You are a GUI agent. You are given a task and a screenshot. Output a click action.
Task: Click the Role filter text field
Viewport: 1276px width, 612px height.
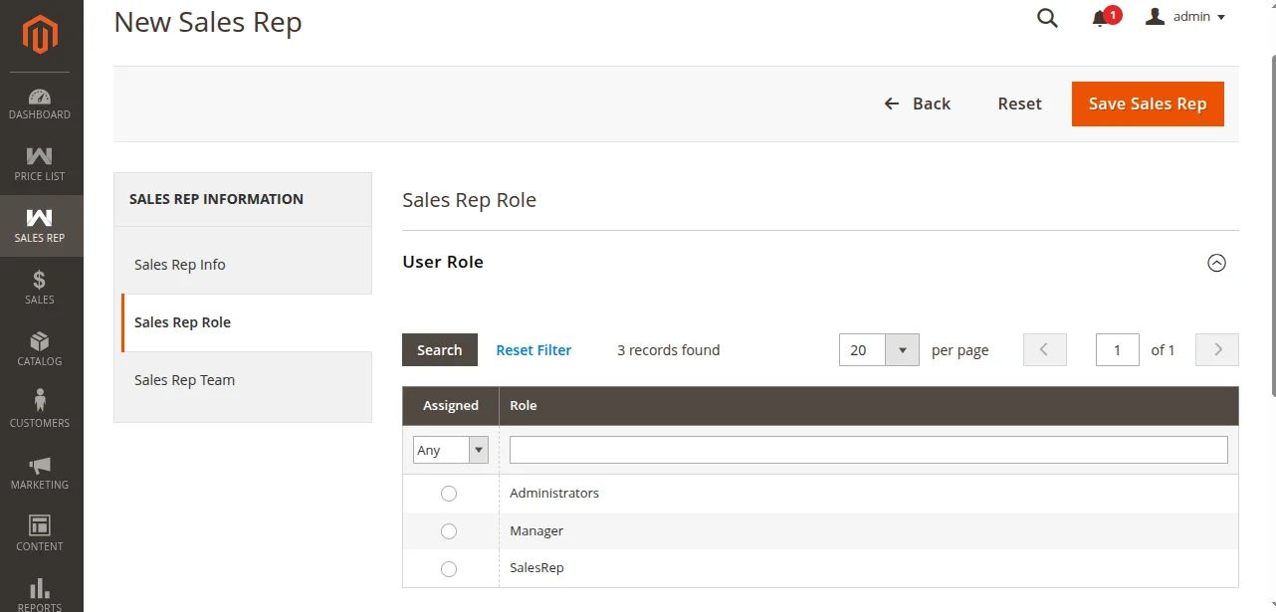(868, 450)
